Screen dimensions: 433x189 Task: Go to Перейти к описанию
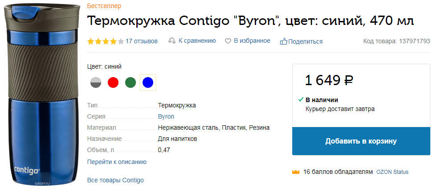point(117,162)
